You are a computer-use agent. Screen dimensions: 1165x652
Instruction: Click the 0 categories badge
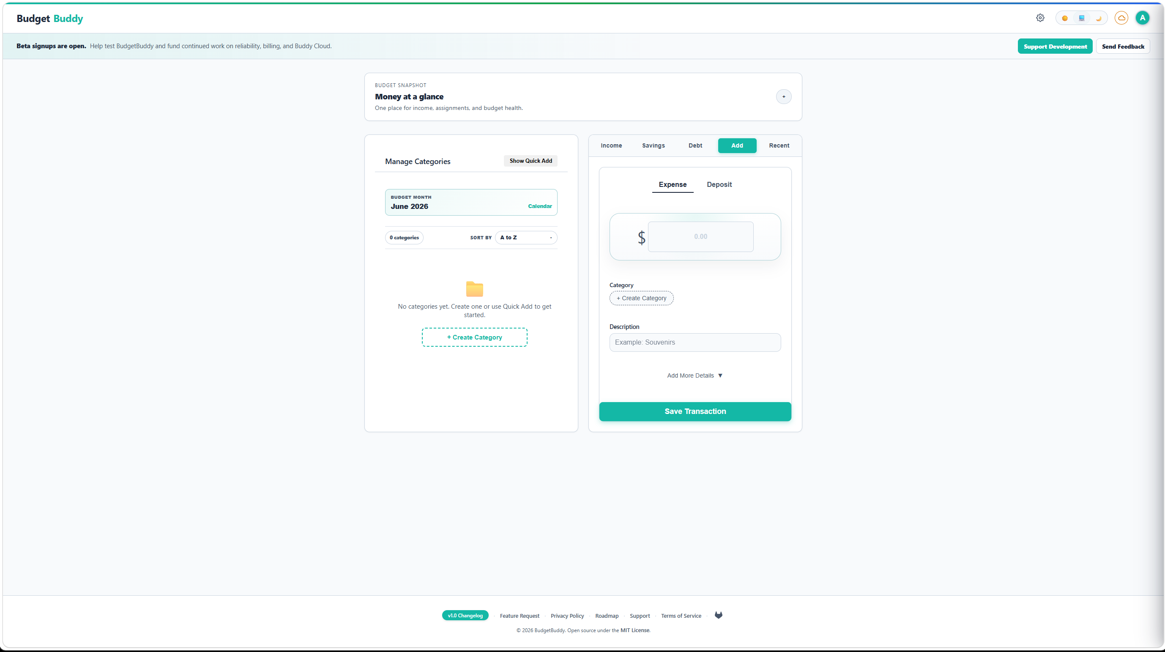point(404,238)
